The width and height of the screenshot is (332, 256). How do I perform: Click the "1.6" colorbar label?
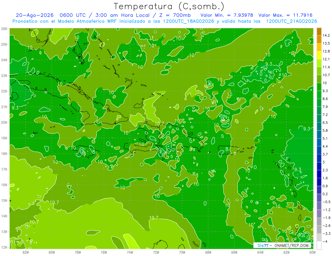[325, 178]
